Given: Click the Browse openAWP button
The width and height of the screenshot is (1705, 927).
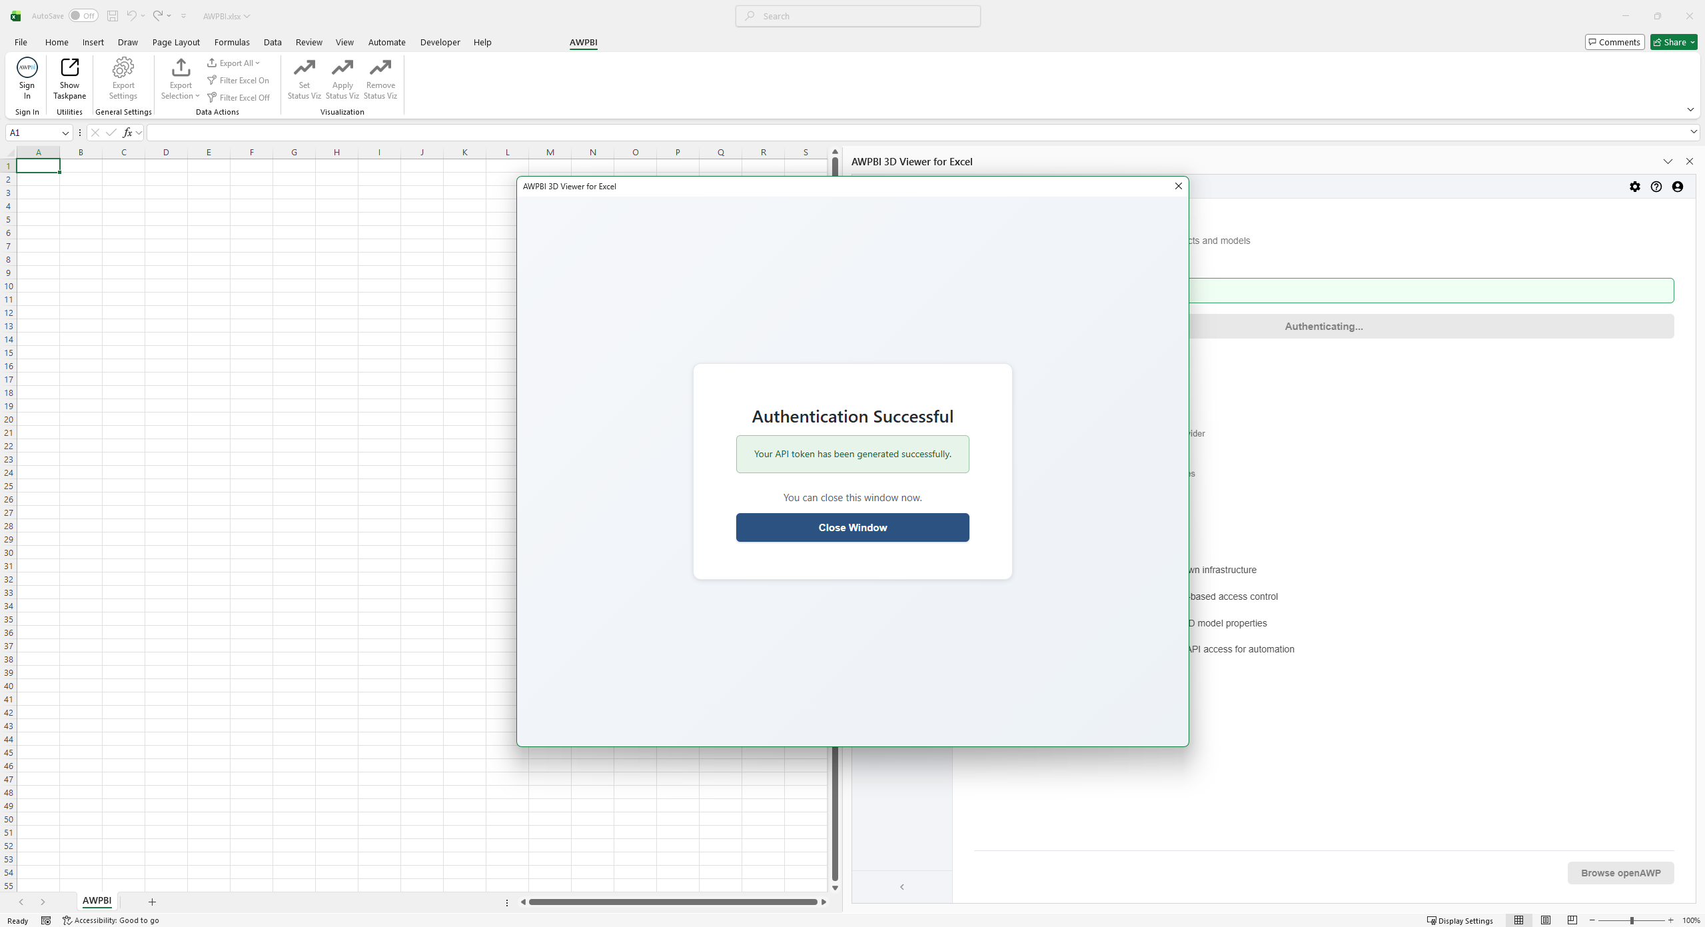Looking at the screenshot, I should pos(1620,872).
